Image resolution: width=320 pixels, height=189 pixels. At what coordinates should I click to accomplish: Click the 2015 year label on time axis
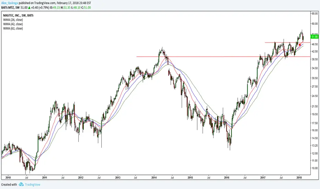(190, 178)
